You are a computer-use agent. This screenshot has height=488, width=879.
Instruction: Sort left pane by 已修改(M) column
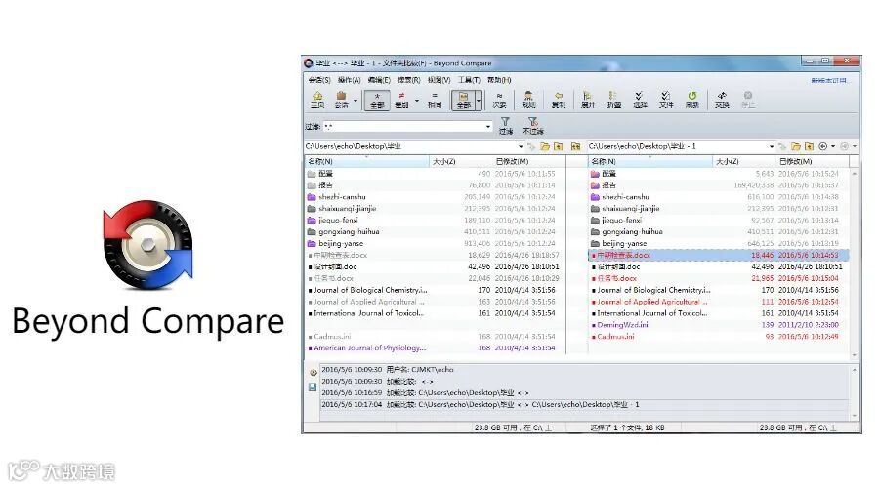pyautogui.click(x=528, y=161)
